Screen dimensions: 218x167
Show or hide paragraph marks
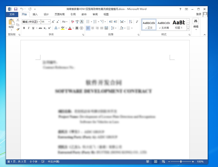click(137, 22)
